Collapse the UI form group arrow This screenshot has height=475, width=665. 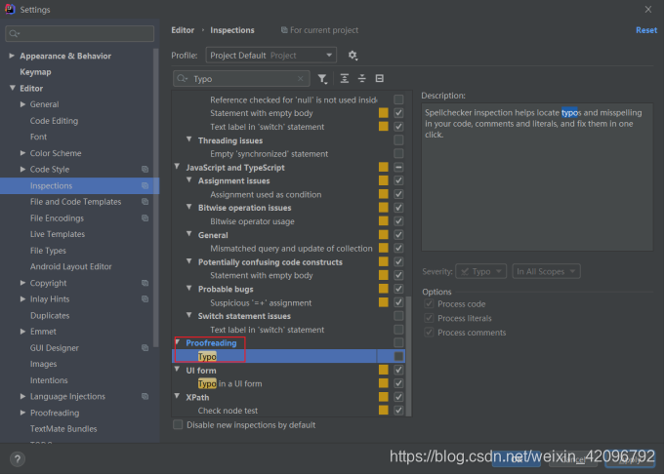pos(178,370)
